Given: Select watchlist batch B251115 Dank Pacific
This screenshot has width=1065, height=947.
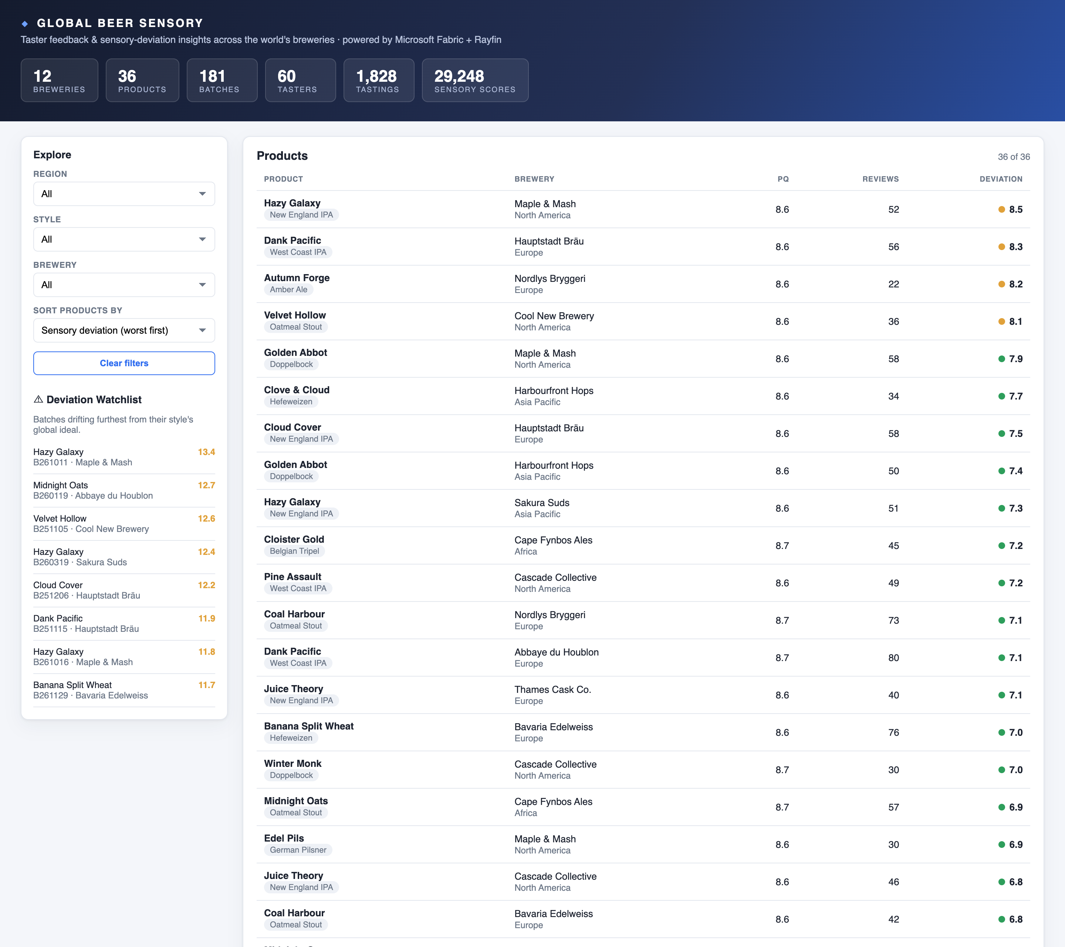Looking at the screenshot, I should coord(124,624).
